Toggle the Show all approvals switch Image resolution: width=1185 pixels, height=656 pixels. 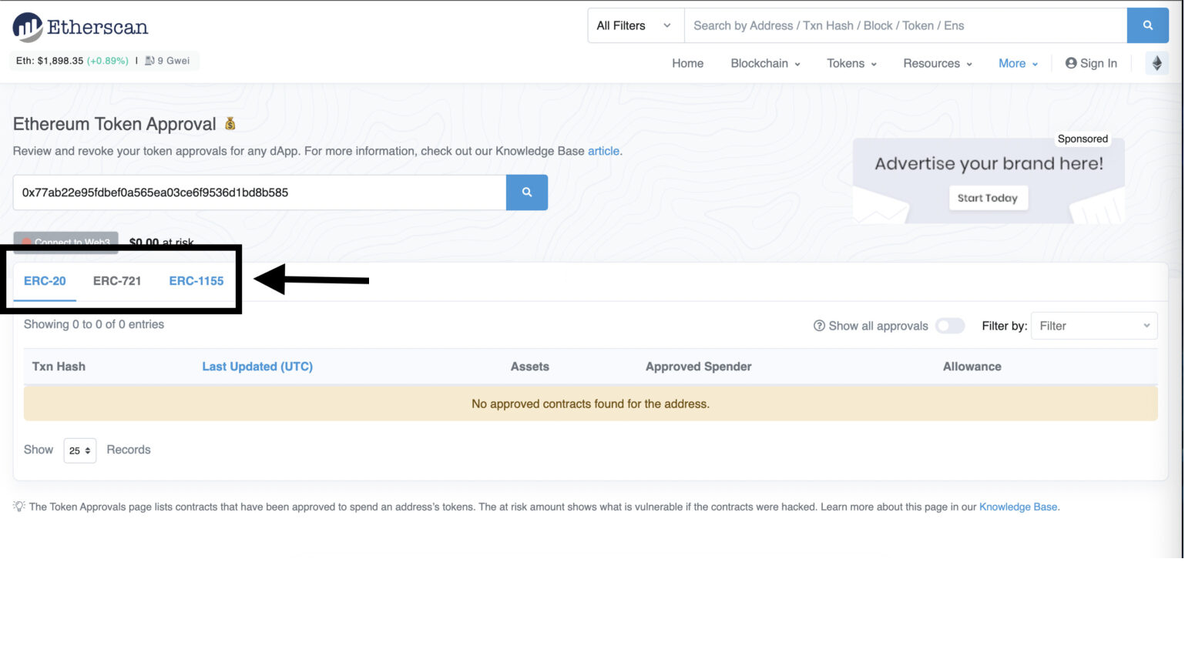pos(952,326)
